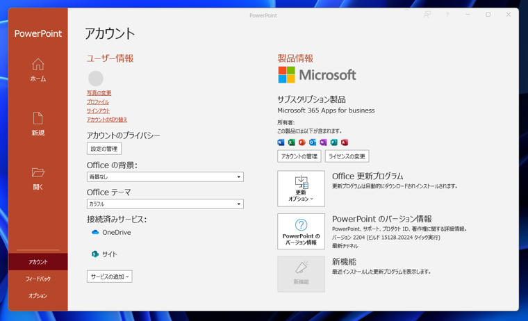528x321 pixels.
Task: Select the アカウント sidebar item
Action: click(38, 262)
